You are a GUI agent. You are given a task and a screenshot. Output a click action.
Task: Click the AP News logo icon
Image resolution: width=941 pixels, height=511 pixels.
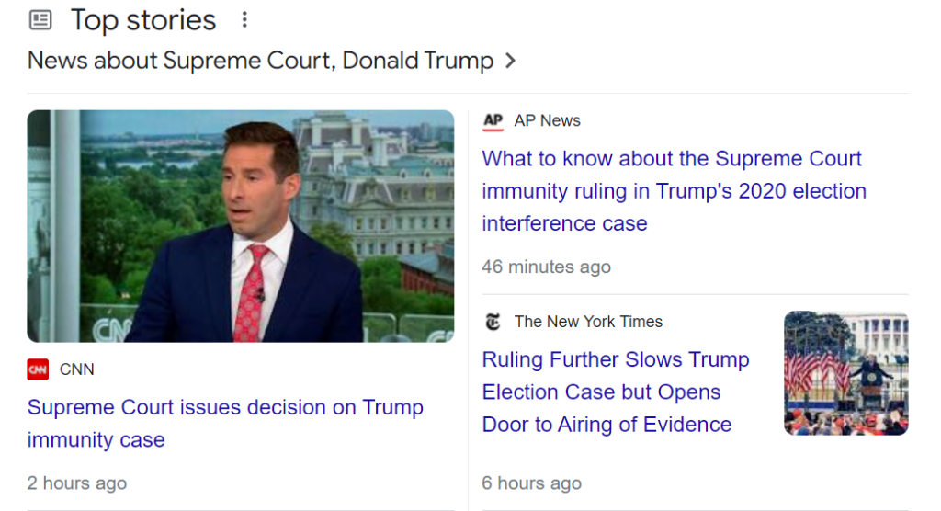493,120
